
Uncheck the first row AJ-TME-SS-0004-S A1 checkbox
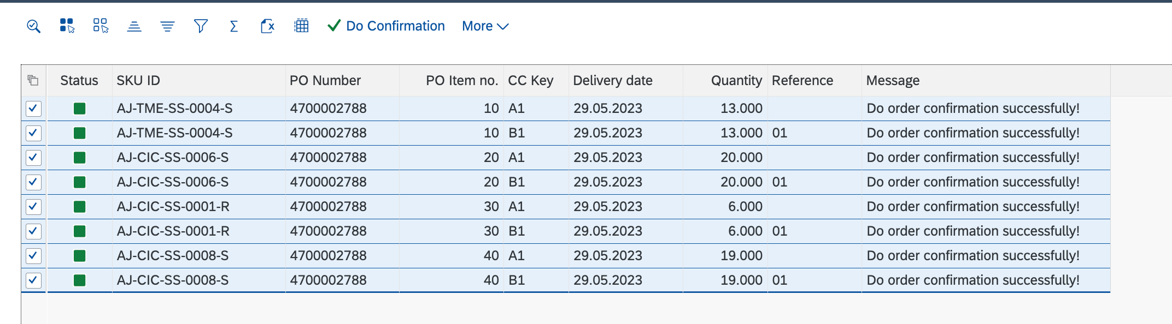click(33, 109)
